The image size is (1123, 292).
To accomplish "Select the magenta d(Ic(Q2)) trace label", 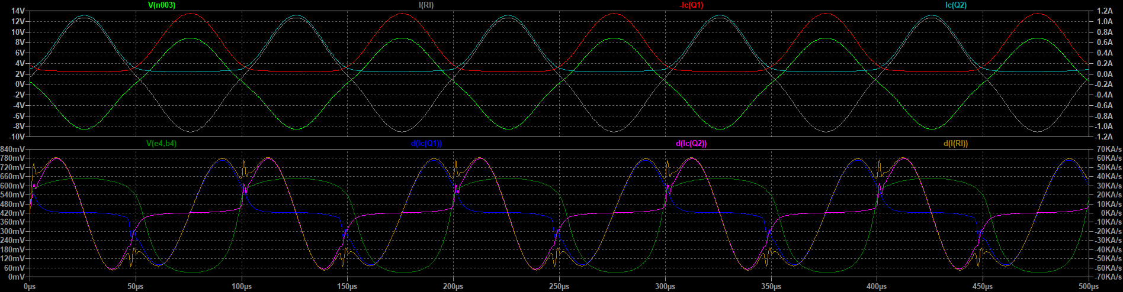I will 691,144.
